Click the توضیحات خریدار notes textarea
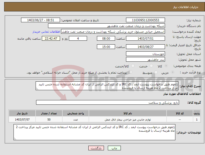 tap(94, 132)
